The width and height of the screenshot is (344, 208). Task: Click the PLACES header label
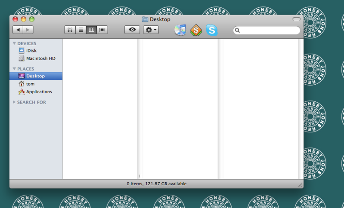26,69
